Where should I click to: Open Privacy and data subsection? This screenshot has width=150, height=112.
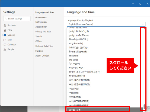(43, 32)
